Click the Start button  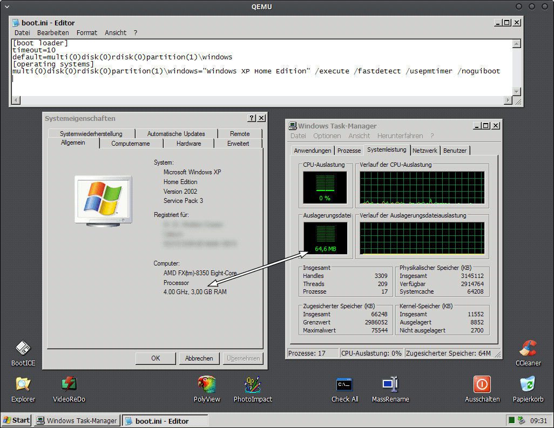click(x=16, y=420)
